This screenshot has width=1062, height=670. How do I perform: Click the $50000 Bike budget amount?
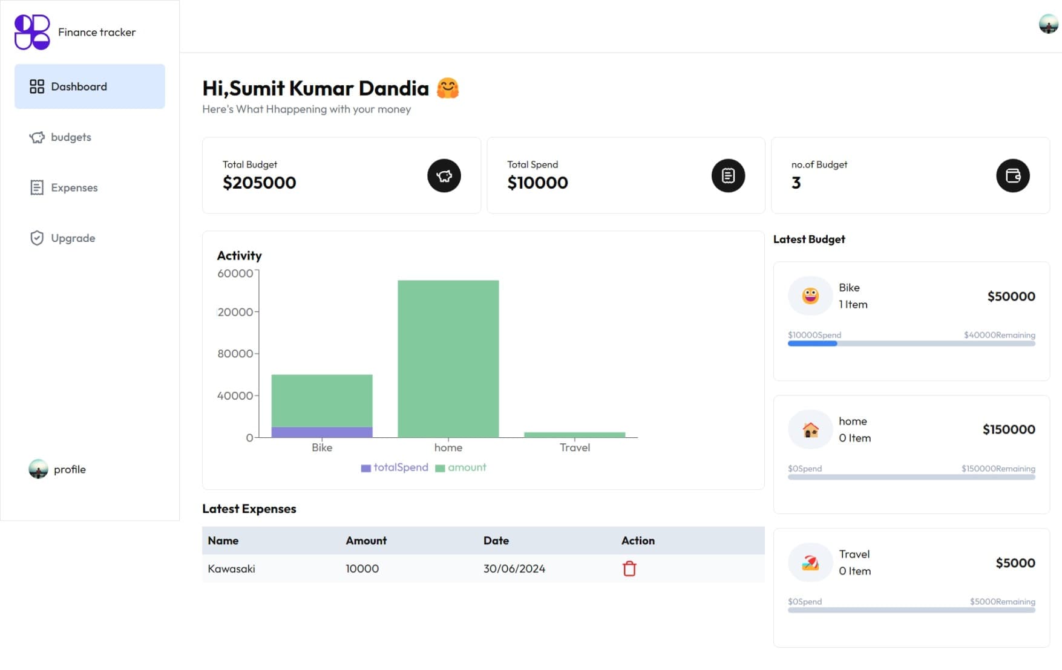1011,296
